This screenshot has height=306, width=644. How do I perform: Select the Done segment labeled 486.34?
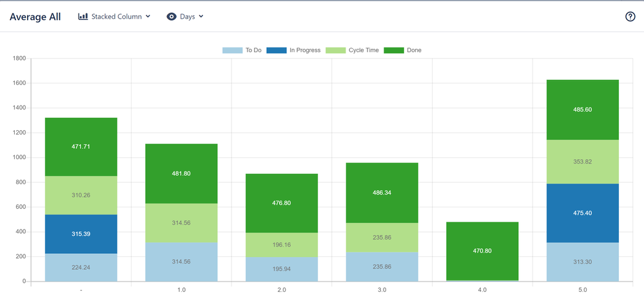382,193
